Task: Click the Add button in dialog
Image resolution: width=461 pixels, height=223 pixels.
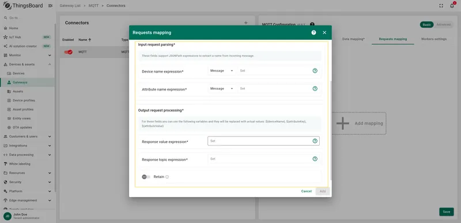Action: 323,191
